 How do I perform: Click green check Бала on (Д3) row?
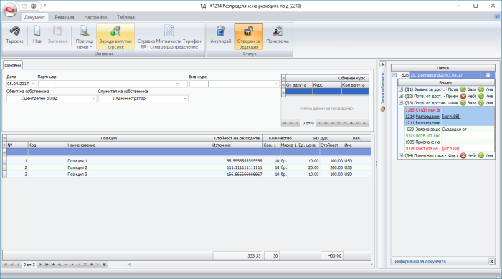click(x=463, y=103)
